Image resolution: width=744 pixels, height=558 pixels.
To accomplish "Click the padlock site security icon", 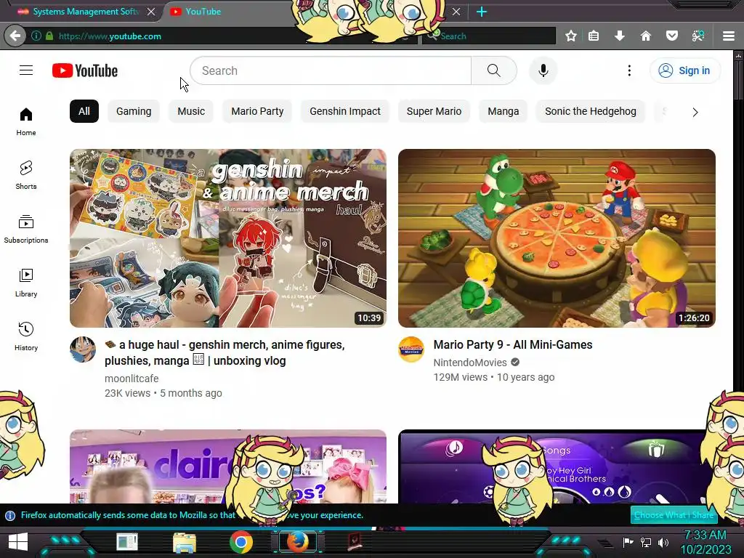I will point(49,36).
